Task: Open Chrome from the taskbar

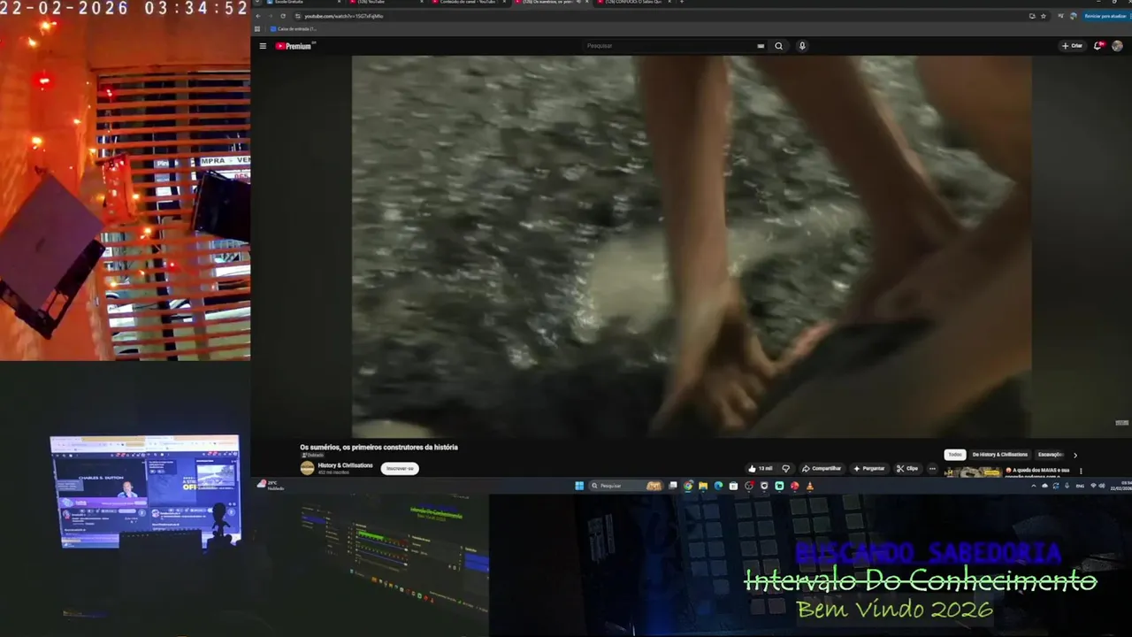Action: (688, 486)
